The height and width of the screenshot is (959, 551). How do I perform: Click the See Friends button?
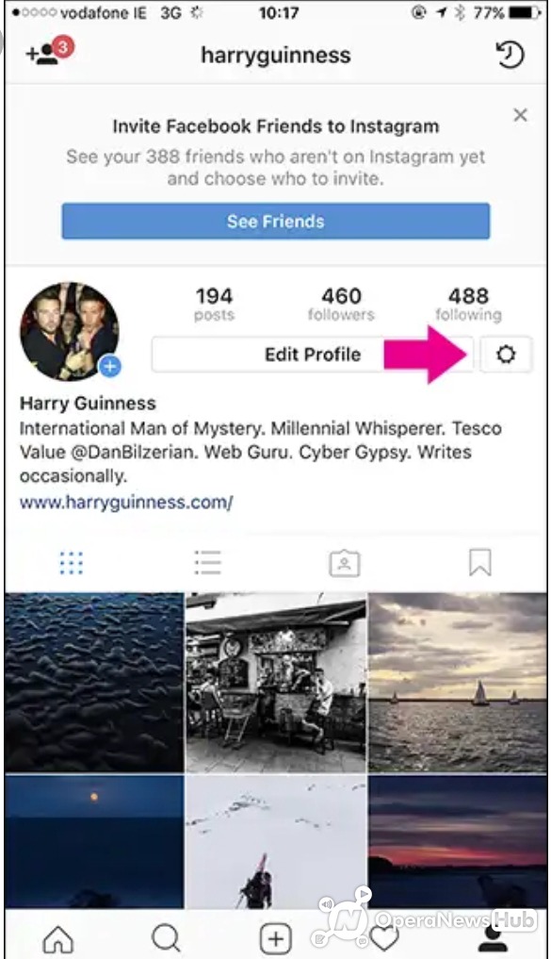275,222
